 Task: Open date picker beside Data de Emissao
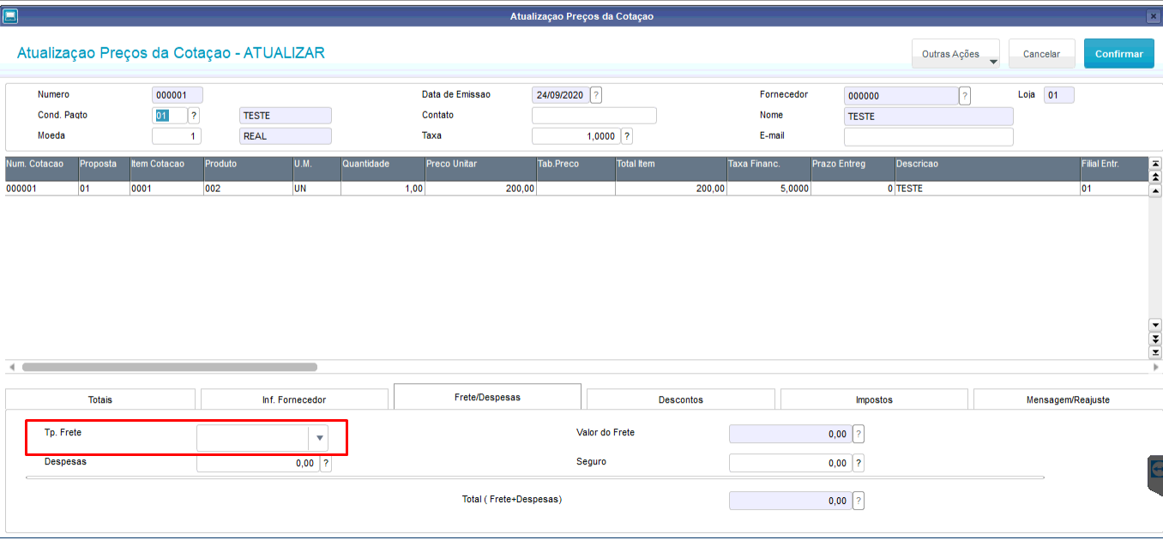596,95
